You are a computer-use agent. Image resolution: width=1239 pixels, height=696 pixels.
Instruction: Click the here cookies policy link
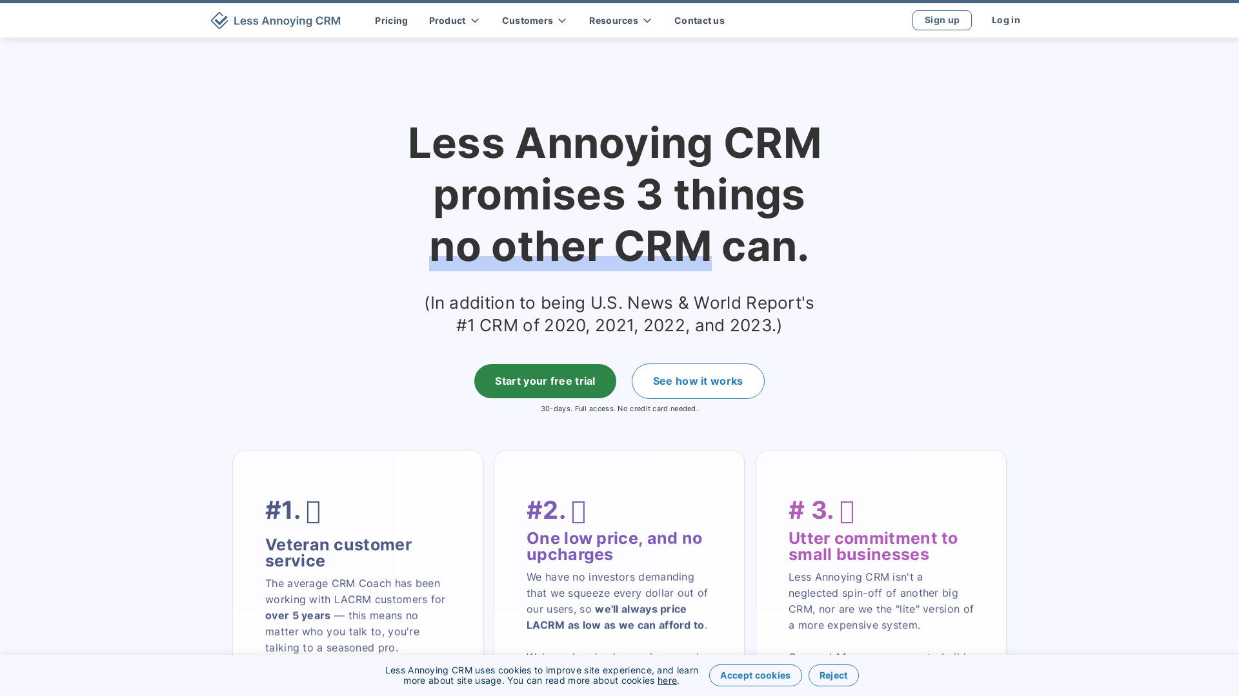pyautogui.click(x=667, y=681)
